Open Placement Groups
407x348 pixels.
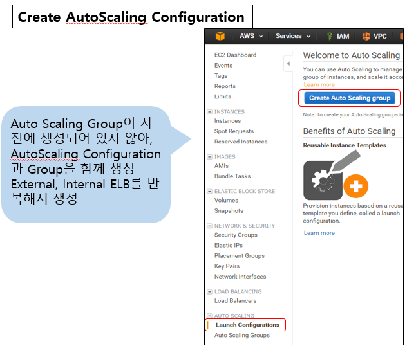[240, 255]
